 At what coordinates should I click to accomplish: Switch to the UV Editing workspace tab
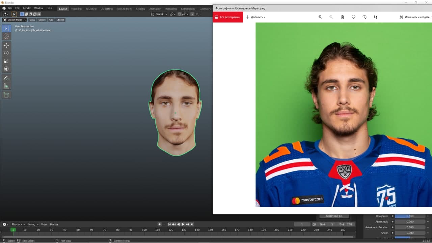tap(107, 9)
